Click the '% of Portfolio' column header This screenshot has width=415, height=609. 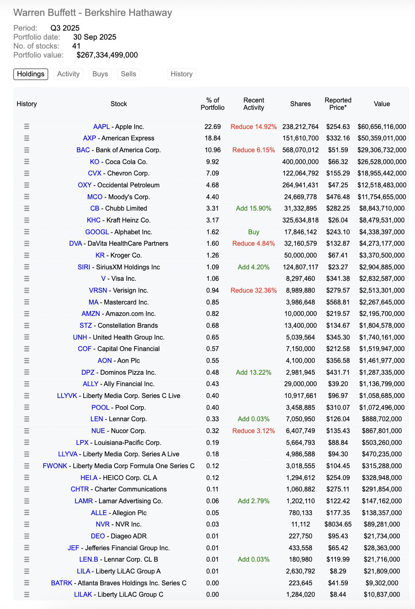pos(212,104)
